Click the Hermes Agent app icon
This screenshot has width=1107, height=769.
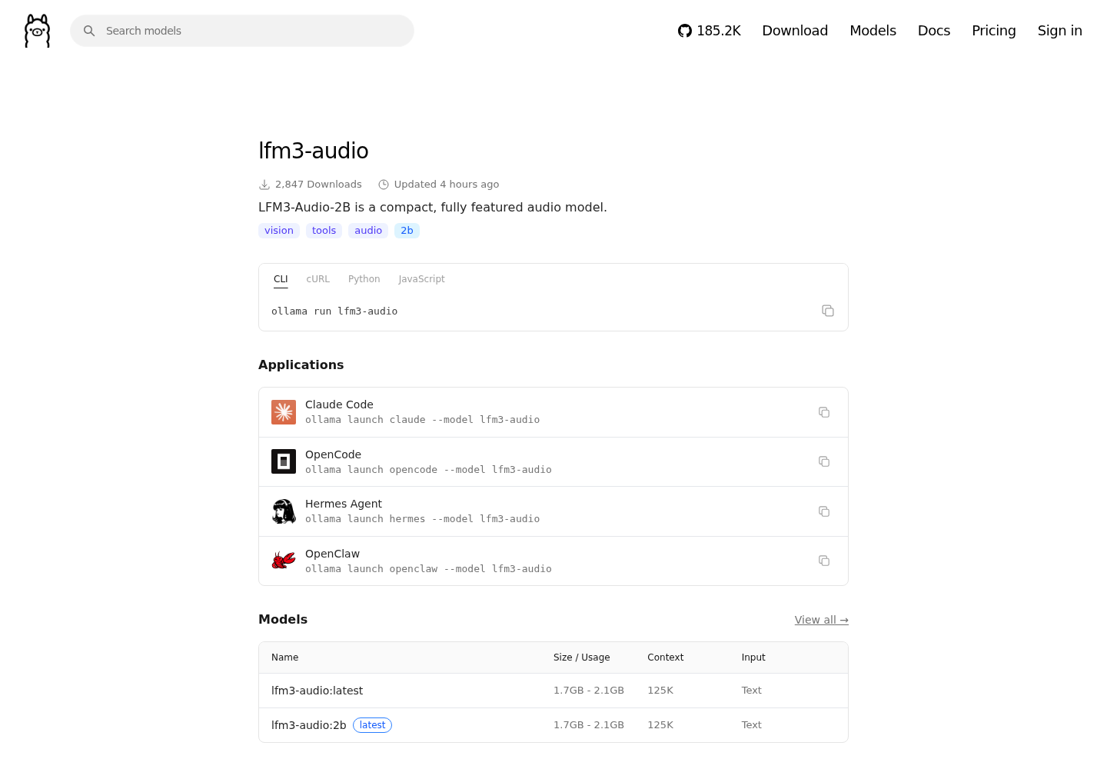click(x=284, y=511)
